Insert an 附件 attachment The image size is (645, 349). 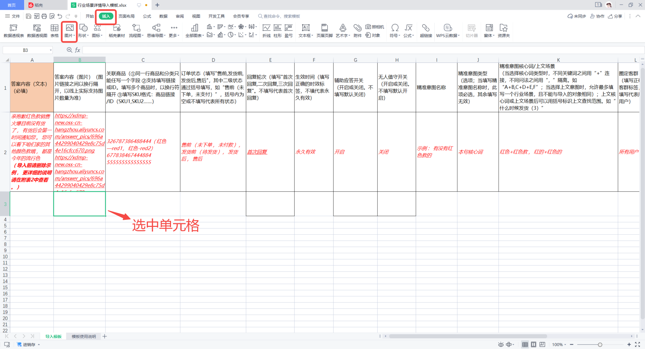[x=358, y=31]
